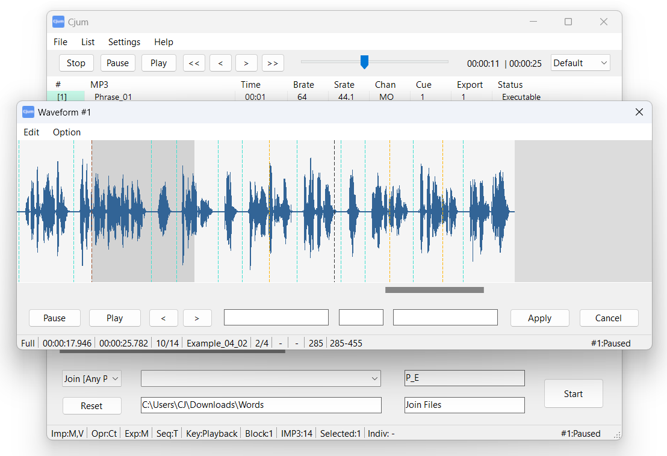The image size is (667, 456).
Task: Click the small middle text field
Action: (x=361, y=318)
